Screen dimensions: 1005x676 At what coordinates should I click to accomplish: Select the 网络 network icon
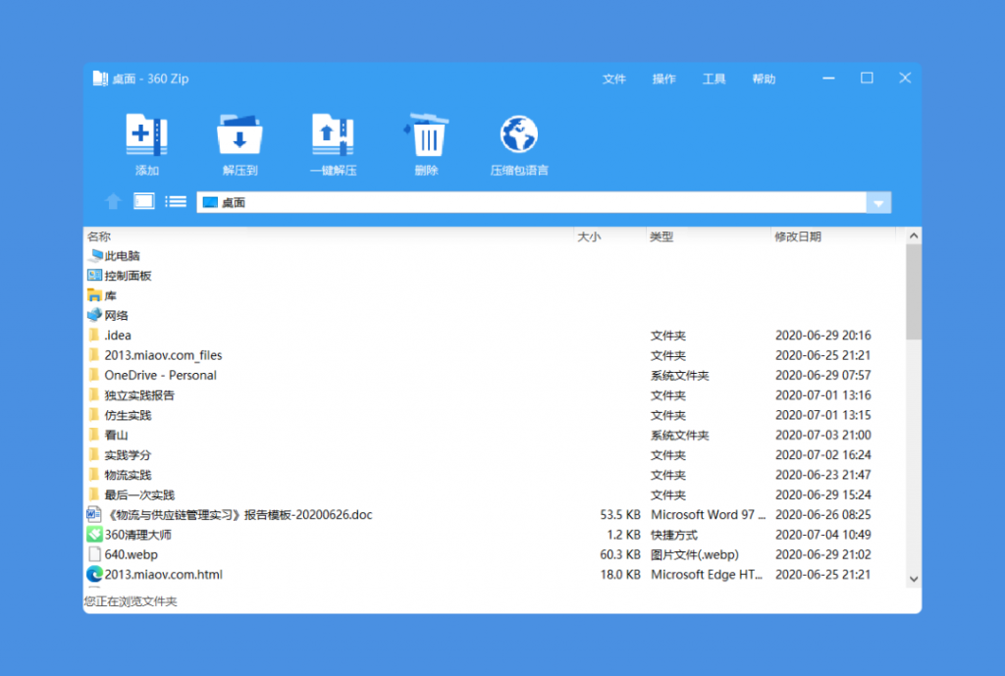[95, 315]
